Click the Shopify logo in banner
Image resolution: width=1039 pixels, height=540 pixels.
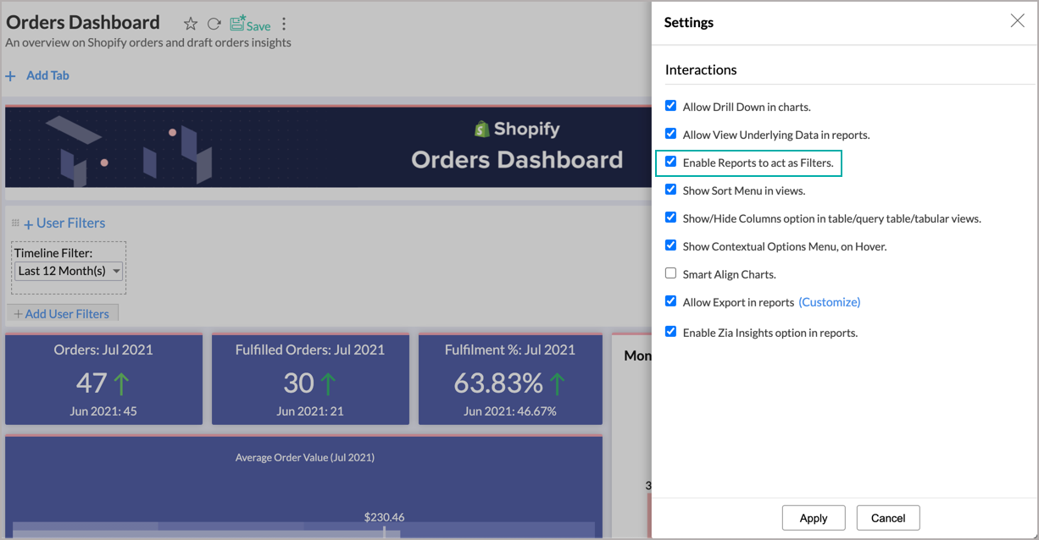click(x=482, y=129)
